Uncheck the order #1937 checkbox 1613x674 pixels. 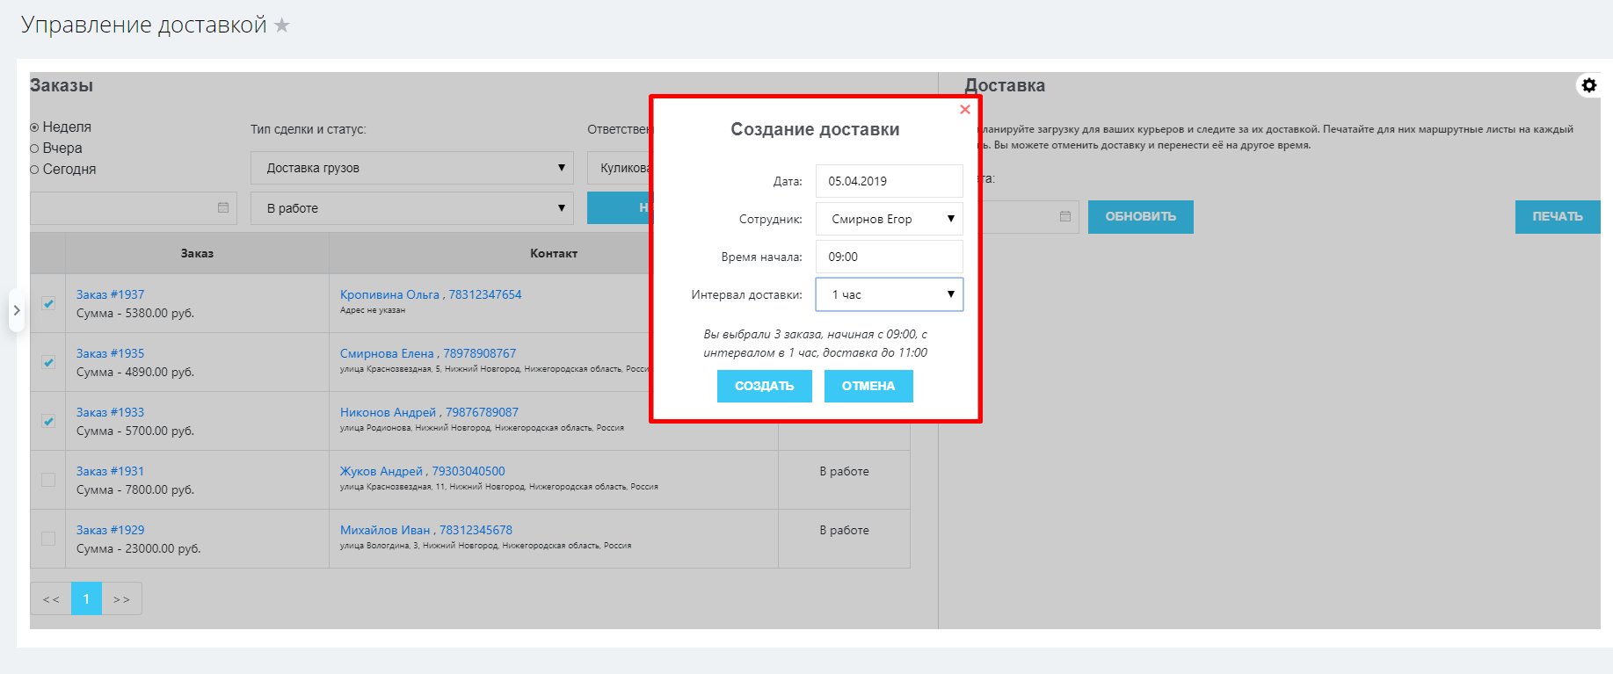pos(48,303)
